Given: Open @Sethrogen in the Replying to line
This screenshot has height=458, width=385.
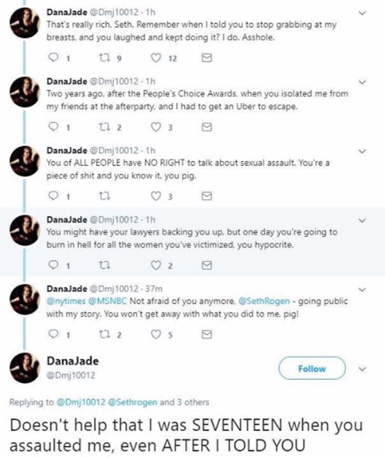Looking at the screenshot, I should click(132, 402).
